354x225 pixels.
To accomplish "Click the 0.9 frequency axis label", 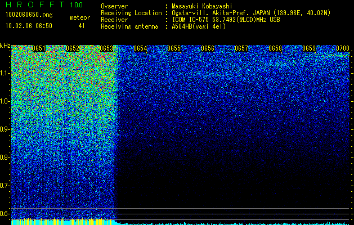I will 5,129.
